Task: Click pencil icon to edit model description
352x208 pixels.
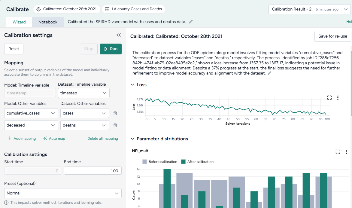Action: 191,22
